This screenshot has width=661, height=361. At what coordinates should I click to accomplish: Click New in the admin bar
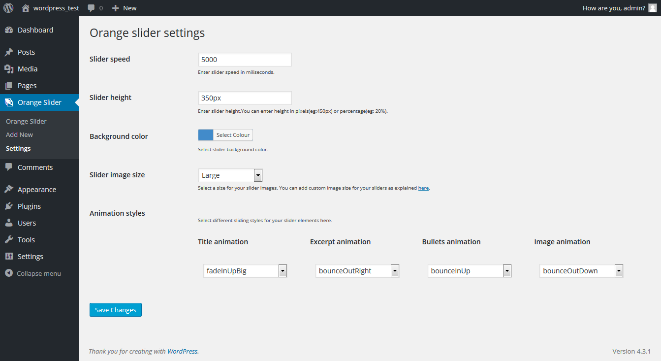point(130,8)
